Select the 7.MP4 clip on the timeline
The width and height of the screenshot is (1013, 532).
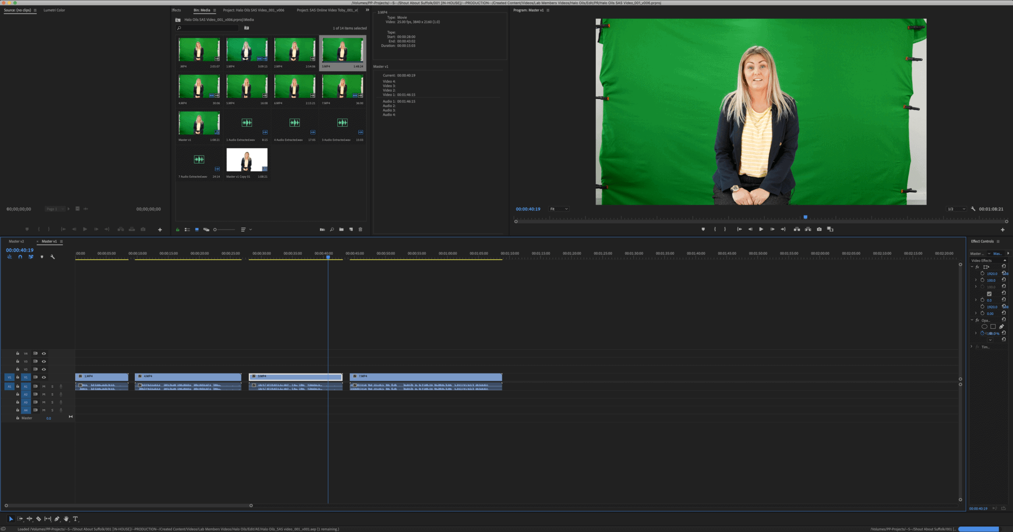pos(425,376)
